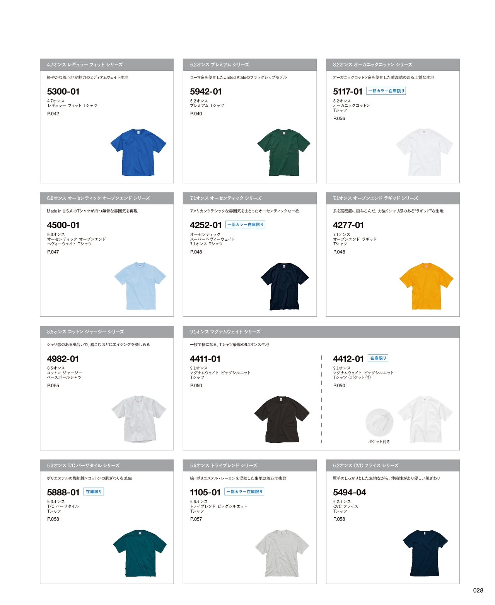This screenshot has width=495, height=605.
Task: Click the 在庫限り badge next to 4412-01
Action: pyautogui.click(x=378, y=358)
